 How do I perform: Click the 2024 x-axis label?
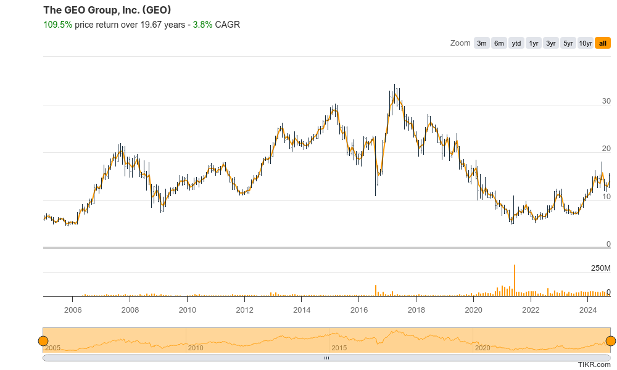(588, 310)
